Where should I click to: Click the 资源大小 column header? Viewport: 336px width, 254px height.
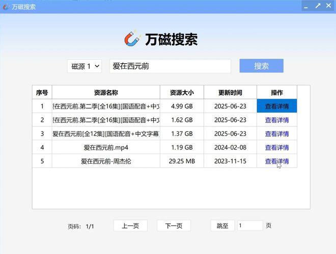tap(182, 92)
